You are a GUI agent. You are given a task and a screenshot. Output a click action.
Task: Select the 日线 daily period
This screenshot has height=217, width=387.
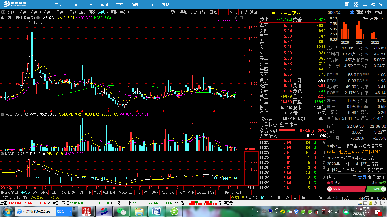82,12
